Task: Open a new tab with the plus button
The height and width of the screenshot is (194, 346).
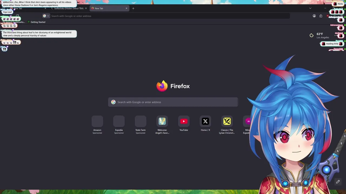Action: tap(133, 8)
